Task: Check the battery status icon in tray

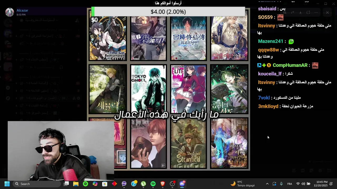Action: (x=309, y=184)
